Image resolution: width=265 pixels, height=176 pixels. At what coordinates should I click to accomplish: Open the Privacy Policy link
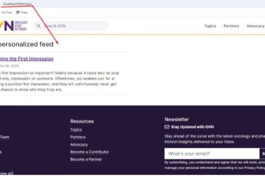[x=253, y=168]
